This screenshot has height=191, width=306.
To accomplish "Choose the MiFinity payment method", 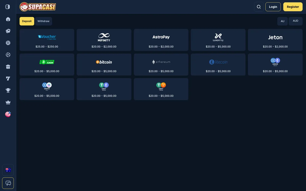I will [x=104, y=40].
